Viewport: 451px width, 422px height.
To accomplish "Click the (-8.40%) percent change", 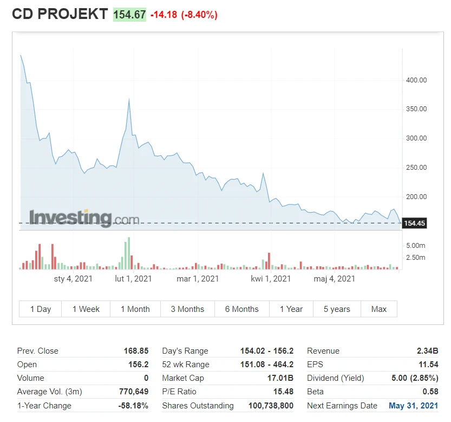I will pos(199,15).
